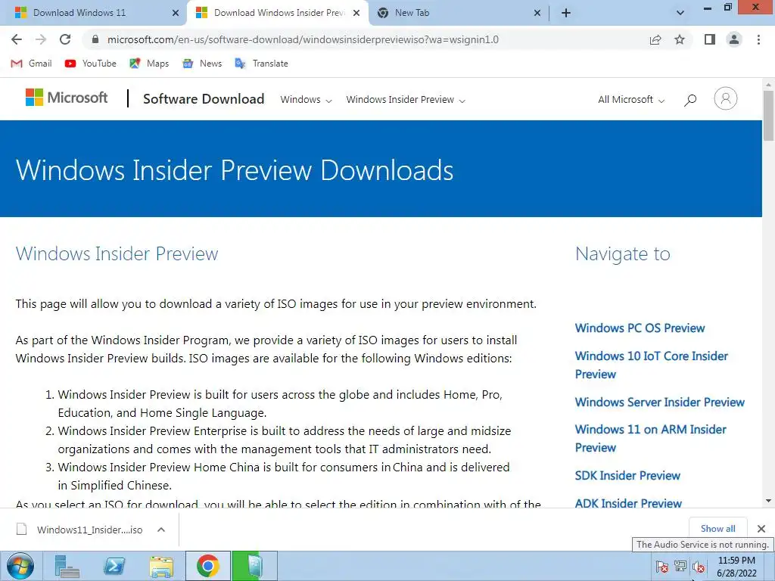This screenshot has width=775, height=581.
Task: Open Windows 10 IoT Core Insider Preview link
Action: (651, 365)
